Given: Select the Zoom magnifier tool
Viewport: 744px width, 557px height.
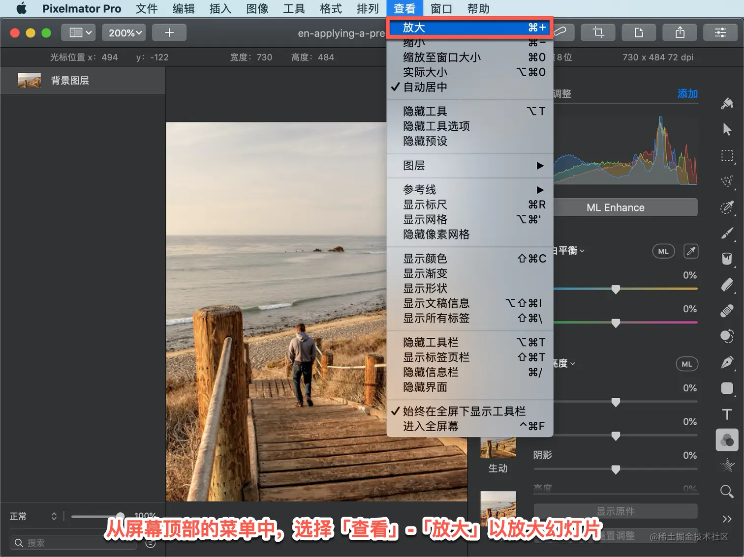Looking at the screenshot, I should tap(727, 491).
